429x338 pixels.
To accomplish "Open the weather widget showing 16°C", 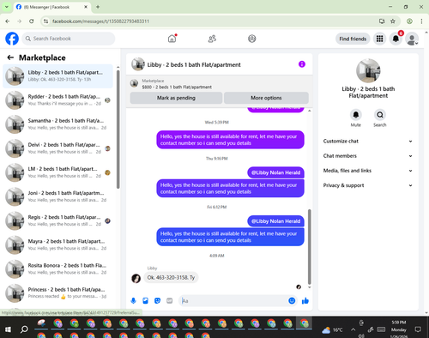I will pyautogui.click(x=332, y=330).
